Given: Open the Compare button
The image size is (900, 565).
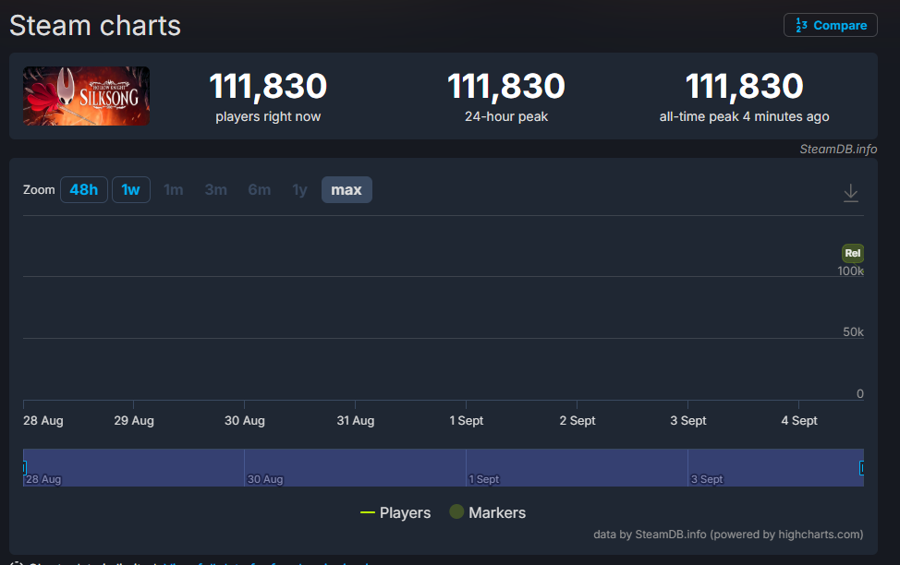Looking at the screenshot, I should [x=830, y=25].
